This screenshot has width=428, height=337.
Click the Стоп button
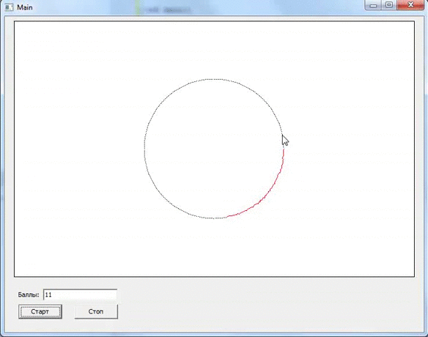click(96, 311)
